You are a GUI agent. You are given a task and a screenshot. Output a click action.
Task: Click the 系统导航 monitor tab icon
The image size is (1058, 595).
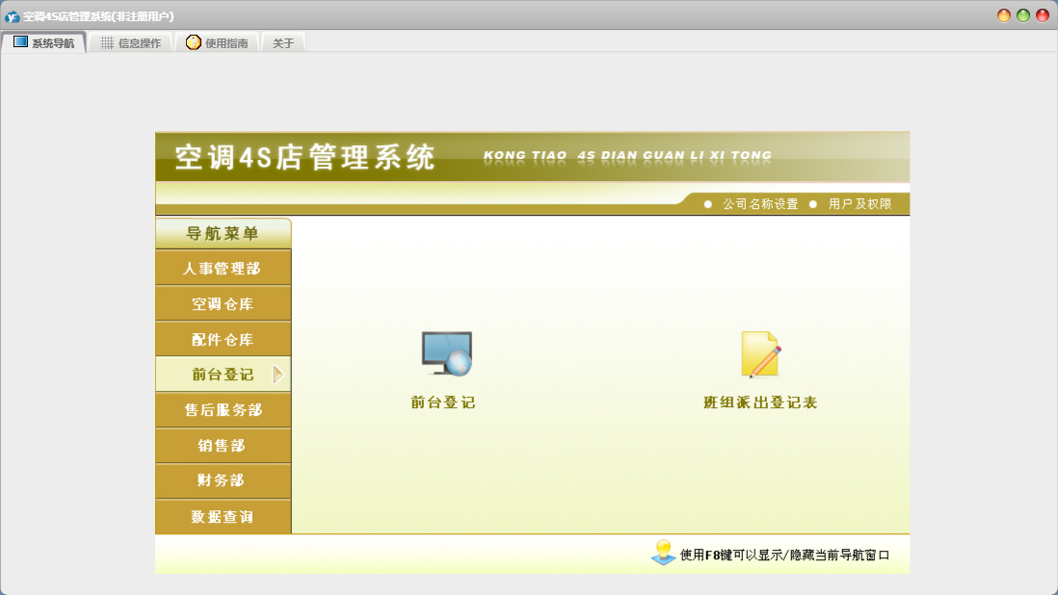coord(21,42)
